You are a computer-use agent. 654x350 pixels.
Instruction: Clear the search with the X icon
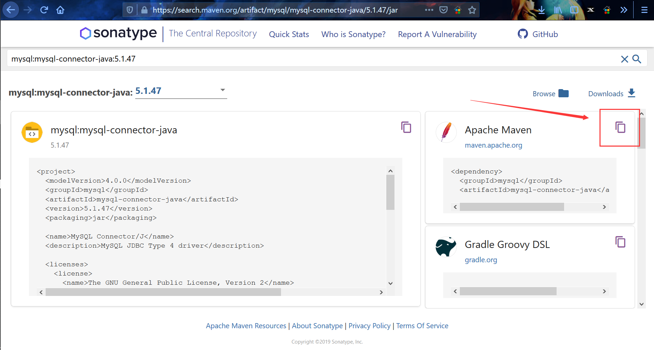pyautogui.click(x=624, y=59)
